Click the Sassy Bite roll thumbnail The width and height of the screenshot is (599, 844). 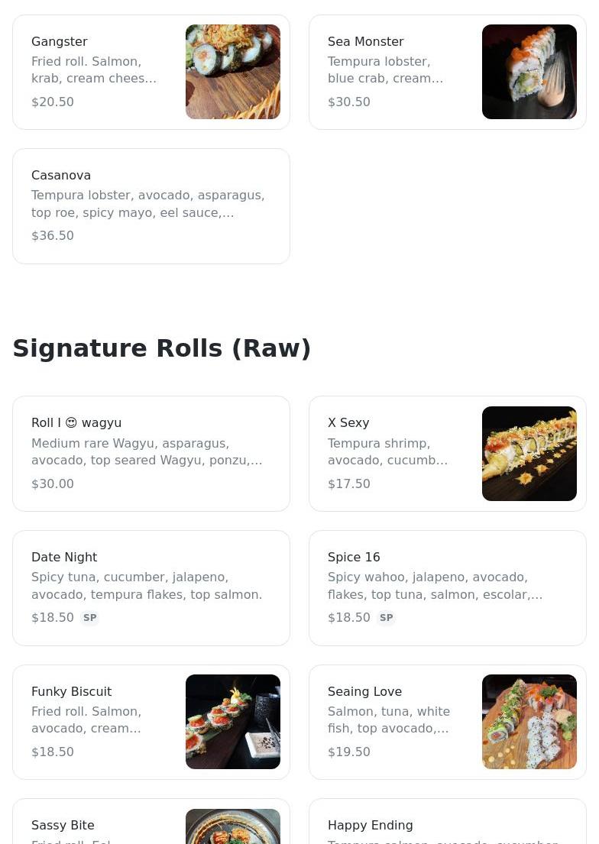click(232, 826)
